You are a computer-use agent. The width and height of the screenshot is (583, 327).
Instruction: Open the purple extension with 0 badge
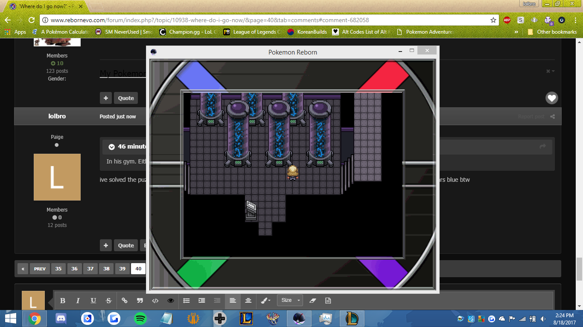pyautogui.click(x=548, y=20)
